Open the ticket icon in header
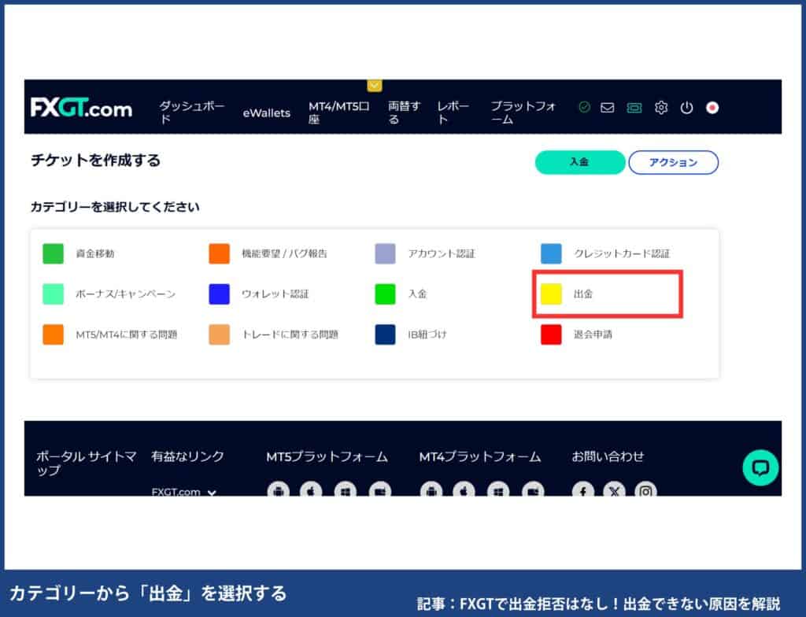Image resolution: width=806 pixels, height=617 pixels. coord(634,108)
